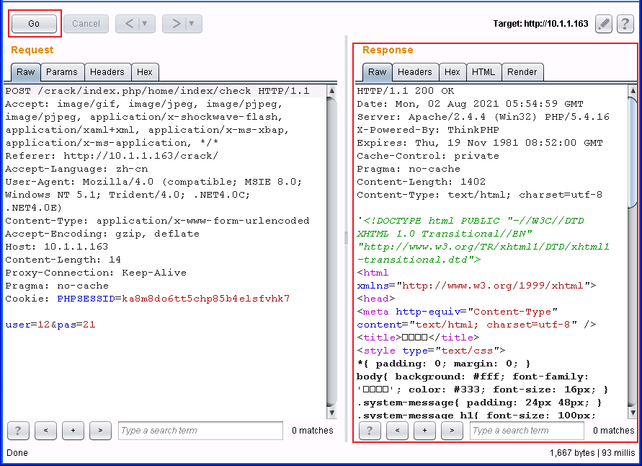The height and width of the screenshot is (466, 642).
Task: Click the Pragma: no-cache request header
Action: tap(57, 286)
